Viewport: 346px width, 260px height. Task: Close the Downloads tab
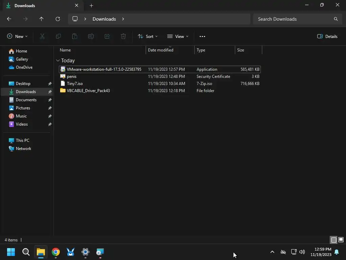click(x=77, y=5)
